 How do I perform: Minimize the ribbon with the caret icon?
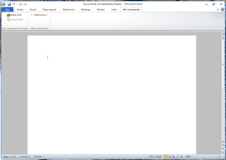point(218,9)
